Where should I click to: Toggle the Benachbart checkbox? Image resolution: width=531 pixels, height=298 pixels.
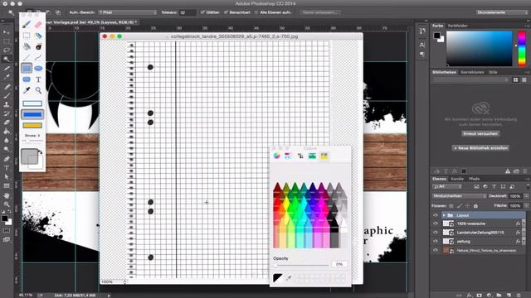226,12
